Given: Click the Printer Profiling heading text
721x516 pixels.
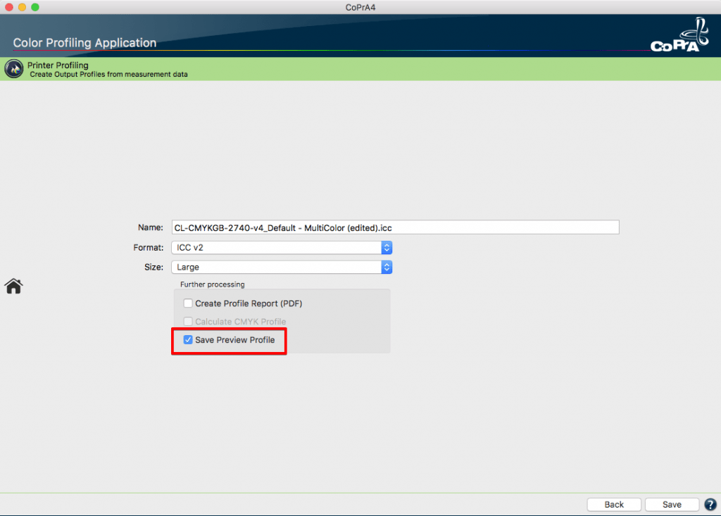Looking at the screenshot, I should (58, 65).
